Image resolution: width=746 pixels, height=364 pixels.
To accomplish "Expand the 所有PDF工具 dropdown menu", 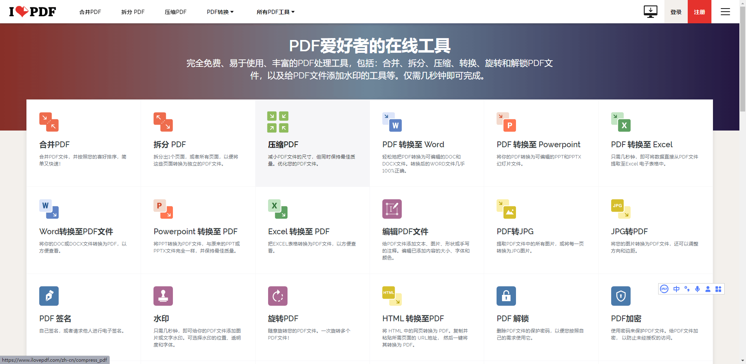I will click(x=275, y=12).
